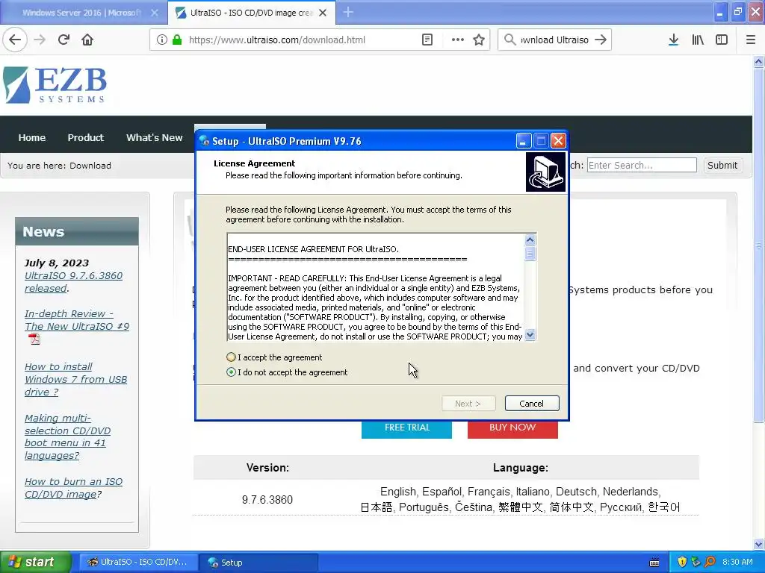Switch to UltraISO browser taskbar button

(138, 562)
